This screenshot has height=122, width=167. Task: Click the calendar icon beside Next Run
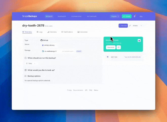pyautogui.click(x=108, y=57)
